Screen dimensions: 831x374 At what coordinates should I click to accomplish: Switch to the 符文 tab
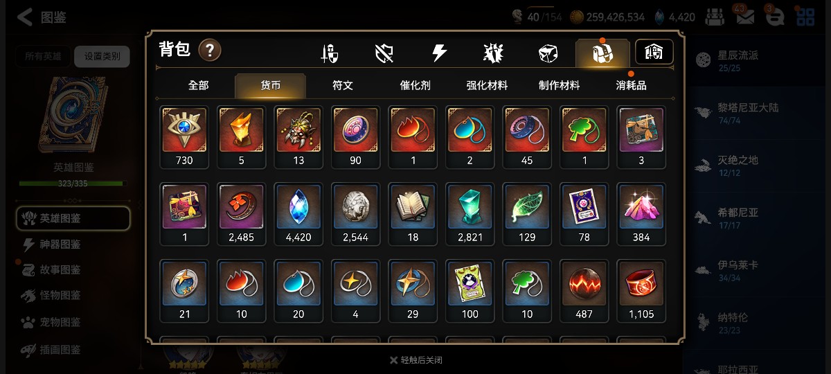point(343,85)
